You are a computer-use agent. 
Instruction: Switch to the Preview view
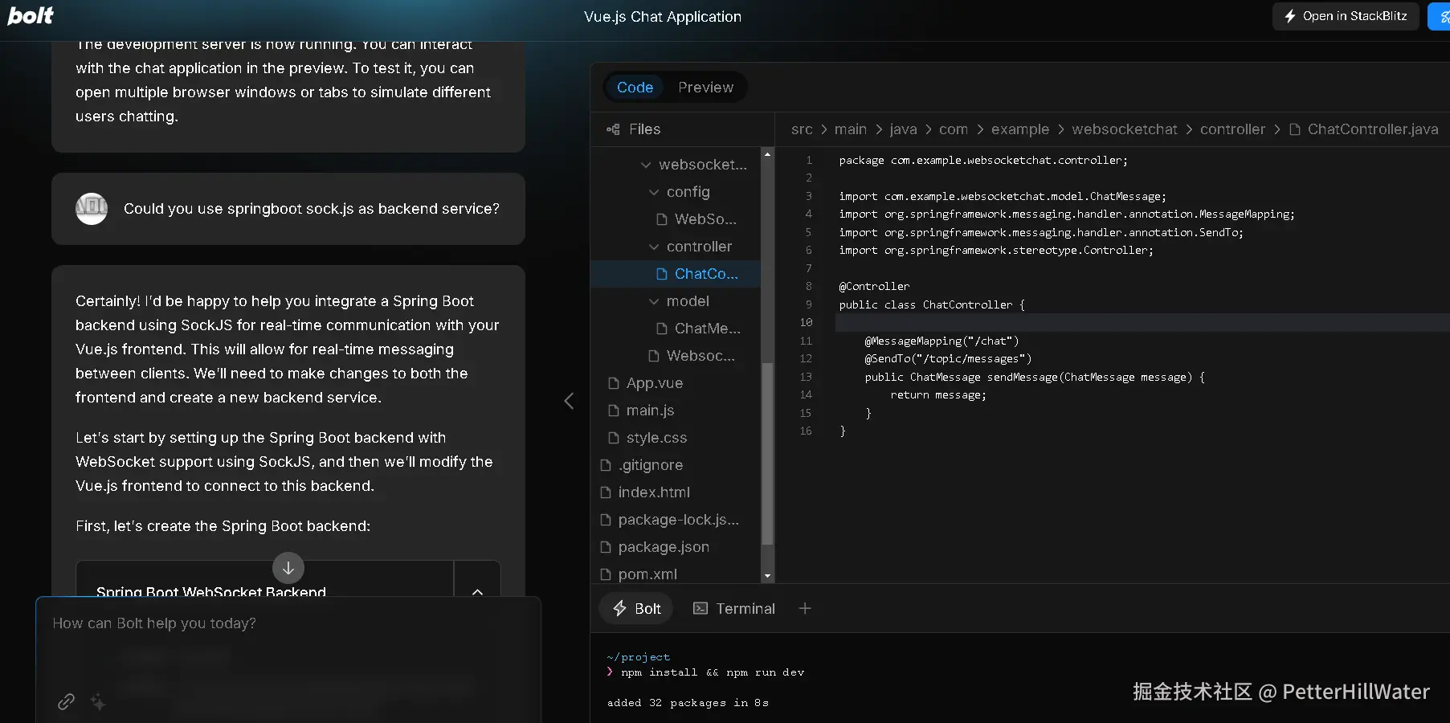705,88
